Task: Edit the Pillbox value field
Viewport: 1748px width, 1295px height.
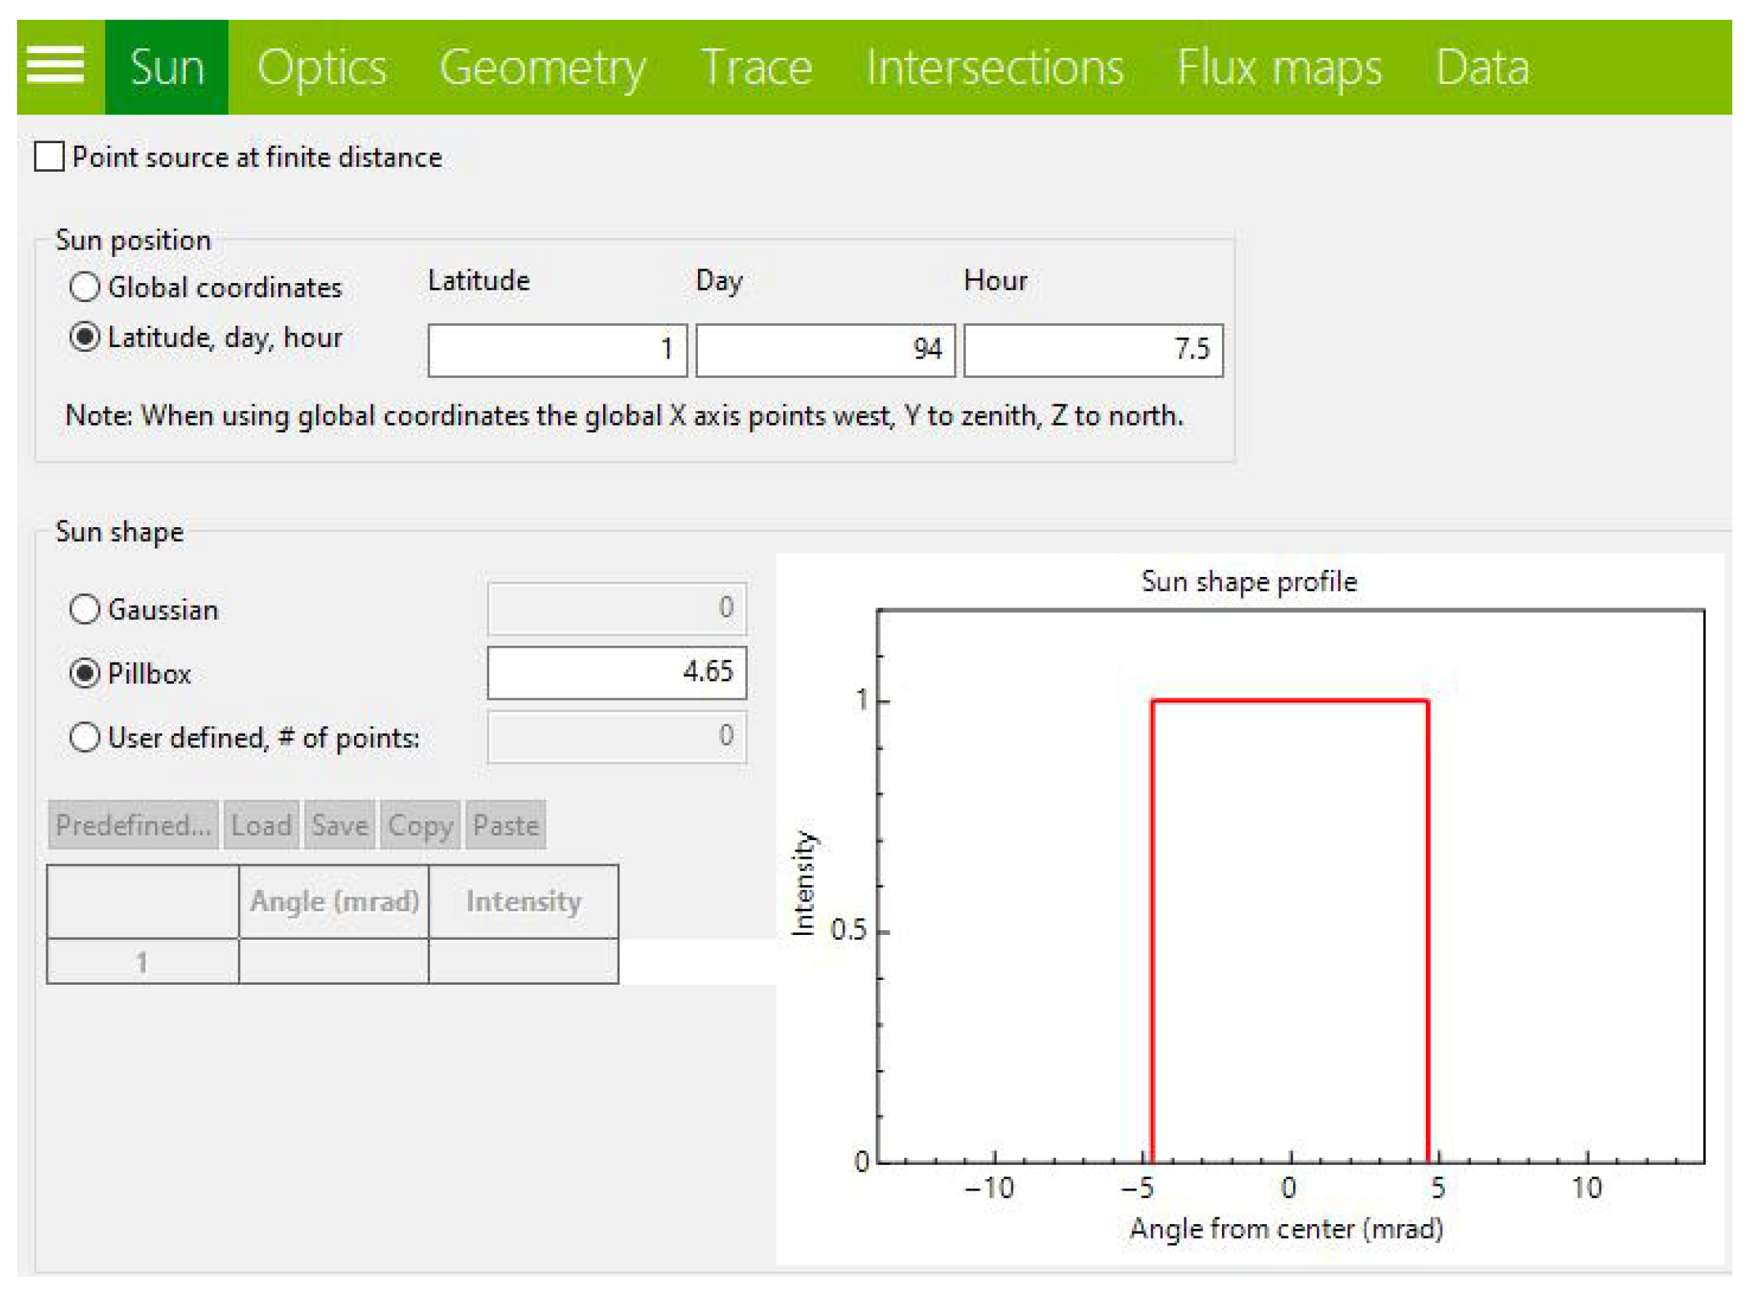Action: click(616, 672)
